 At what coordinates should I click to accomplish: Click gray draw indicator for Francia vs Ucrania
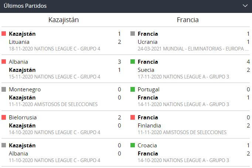pos(133,34)
